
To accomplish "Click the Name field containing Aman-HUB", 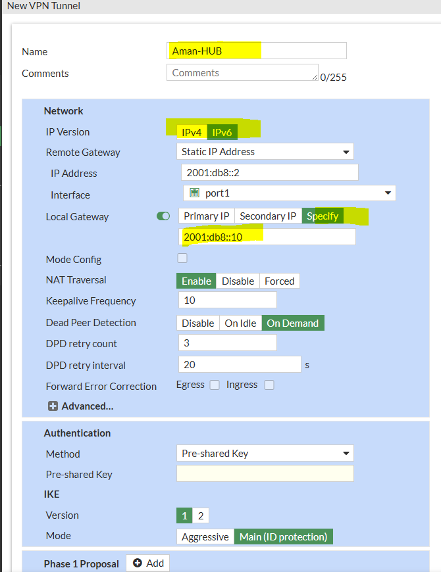I will point(257,51).
